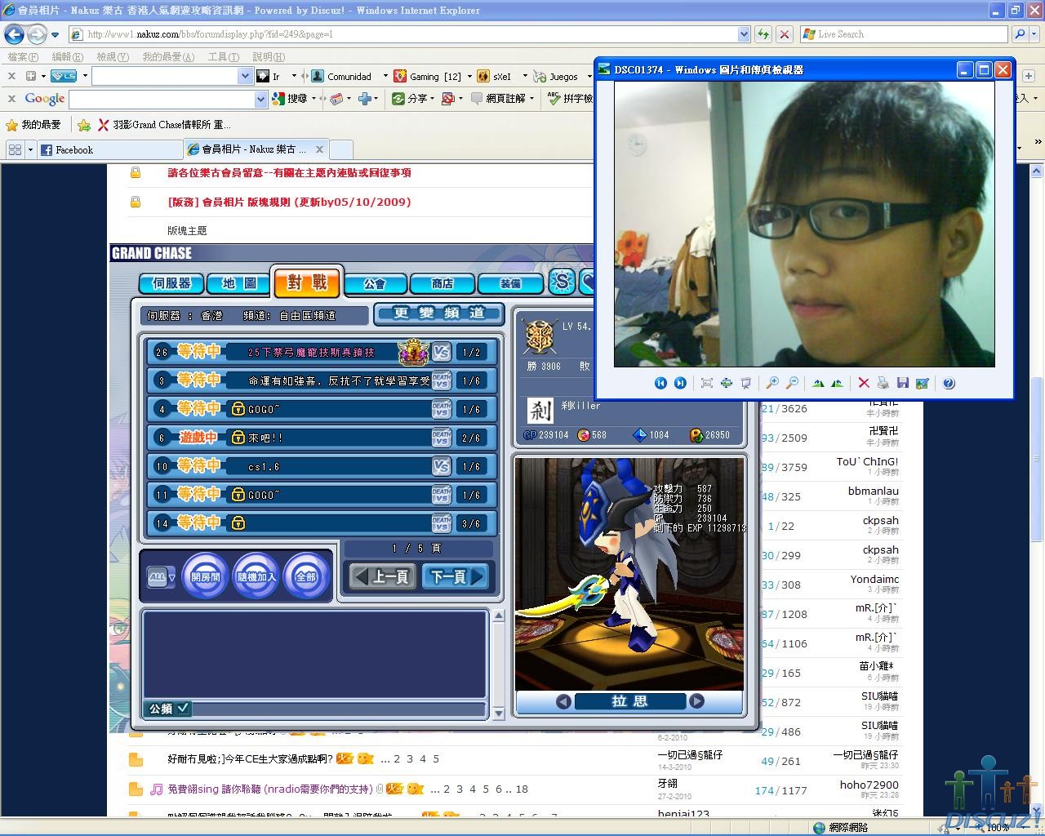Rotate the photo counterclockwise
Screen dimensions: 1045x836
(x=837, y=383)
